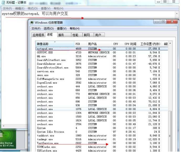181x152 pixels.
Task: Select the TXPlatform.exe process row
Action: (x=102, y=150)
